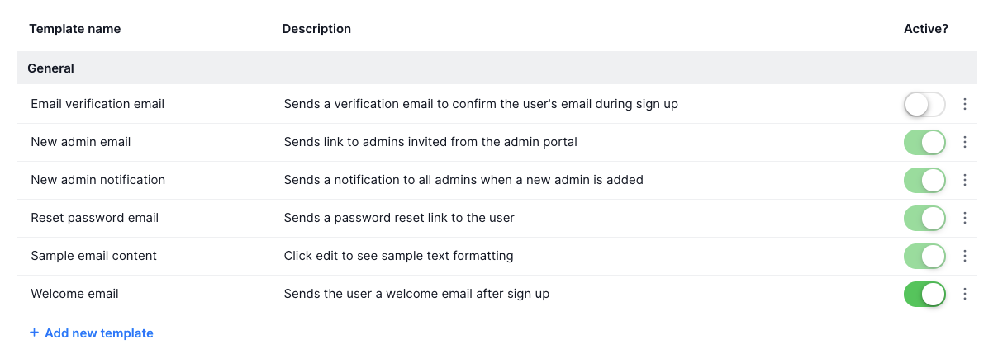This screenshot has width=998, height=354.
Task: Open kebab menu for Welcome email
Action: click(x=964, y=295)
